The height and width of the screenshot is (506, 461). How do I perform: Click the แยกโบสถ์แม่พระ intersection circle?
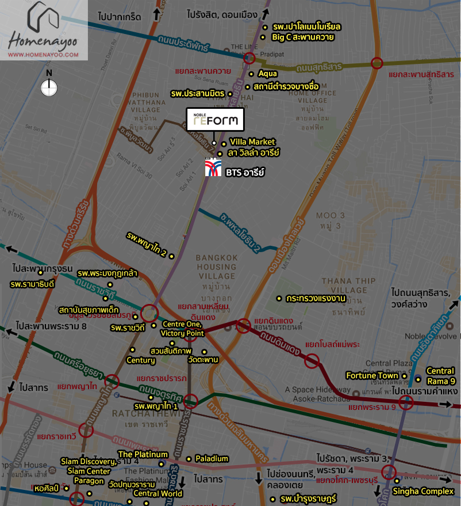point(312,361)
